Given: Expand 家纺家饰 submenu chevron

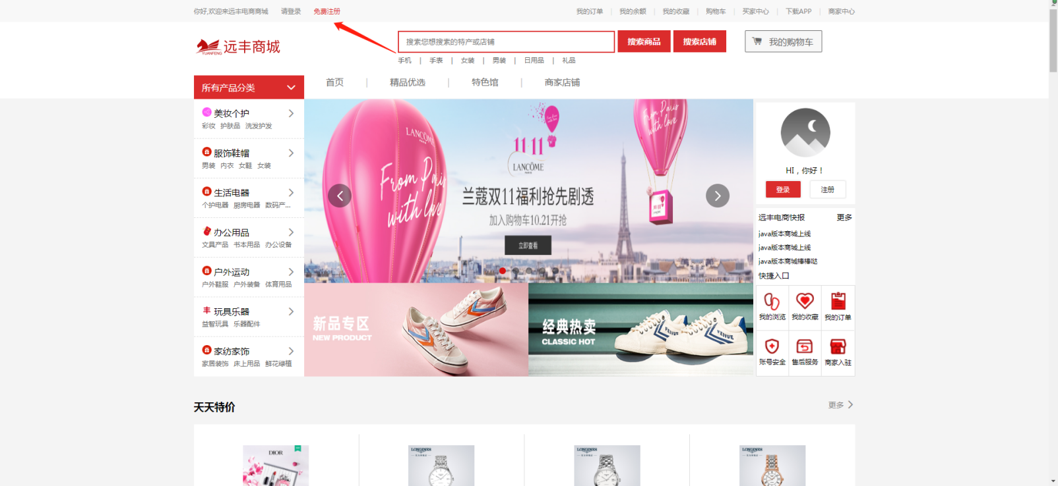Looking at the screenshot, I should point(291,351).
